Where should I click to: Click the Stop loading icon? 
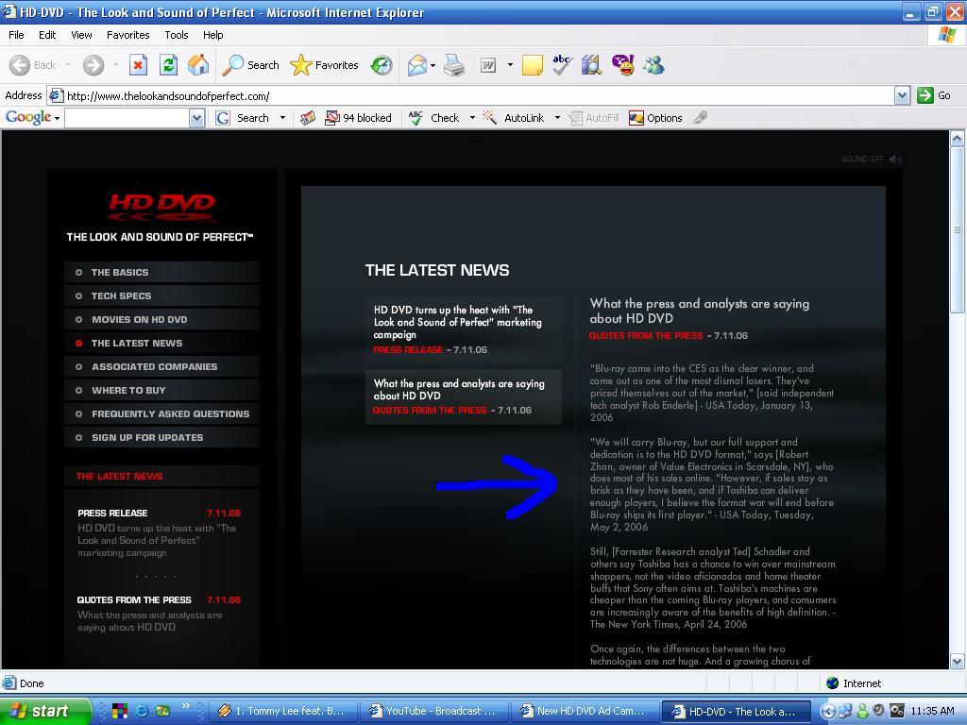pyautogui.click(x=138, y=65)
